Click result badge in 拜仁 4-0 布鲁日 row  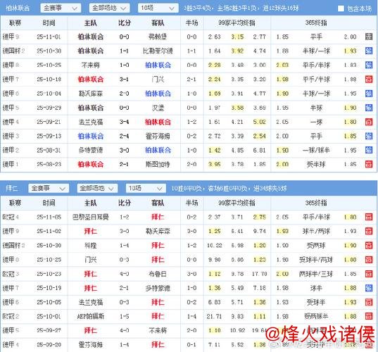click(369, 274)
